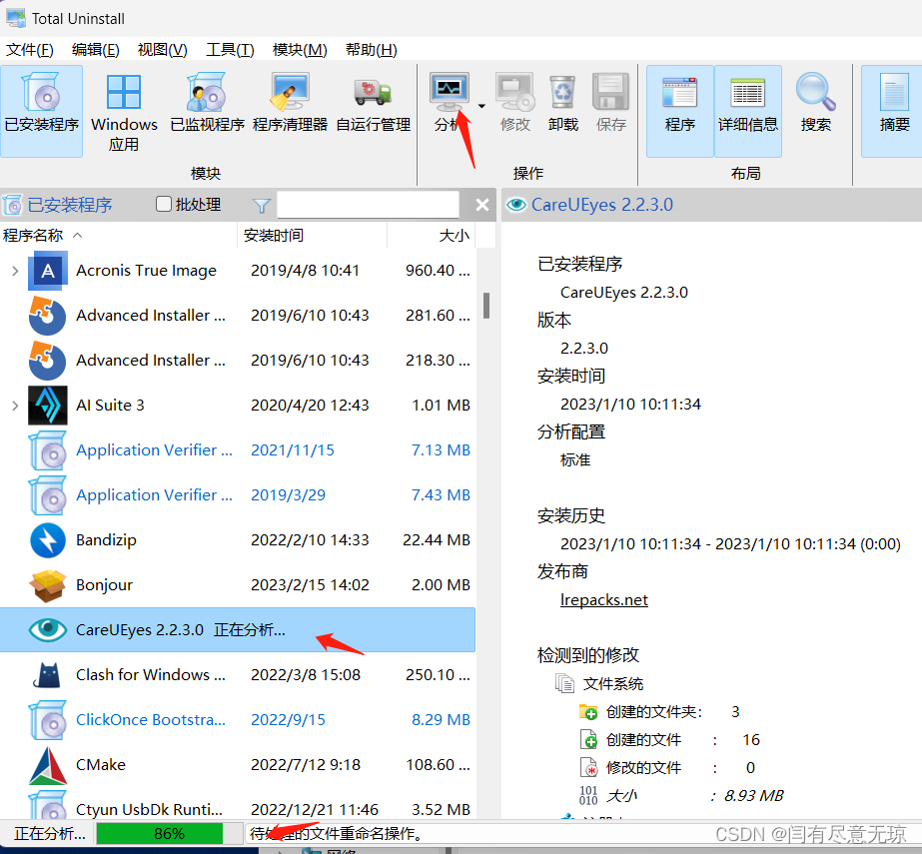Image resolution: width=922 pixels, height=854 pixels.
Task: Click the CMake triangle icon
Action: pos(48,764)
